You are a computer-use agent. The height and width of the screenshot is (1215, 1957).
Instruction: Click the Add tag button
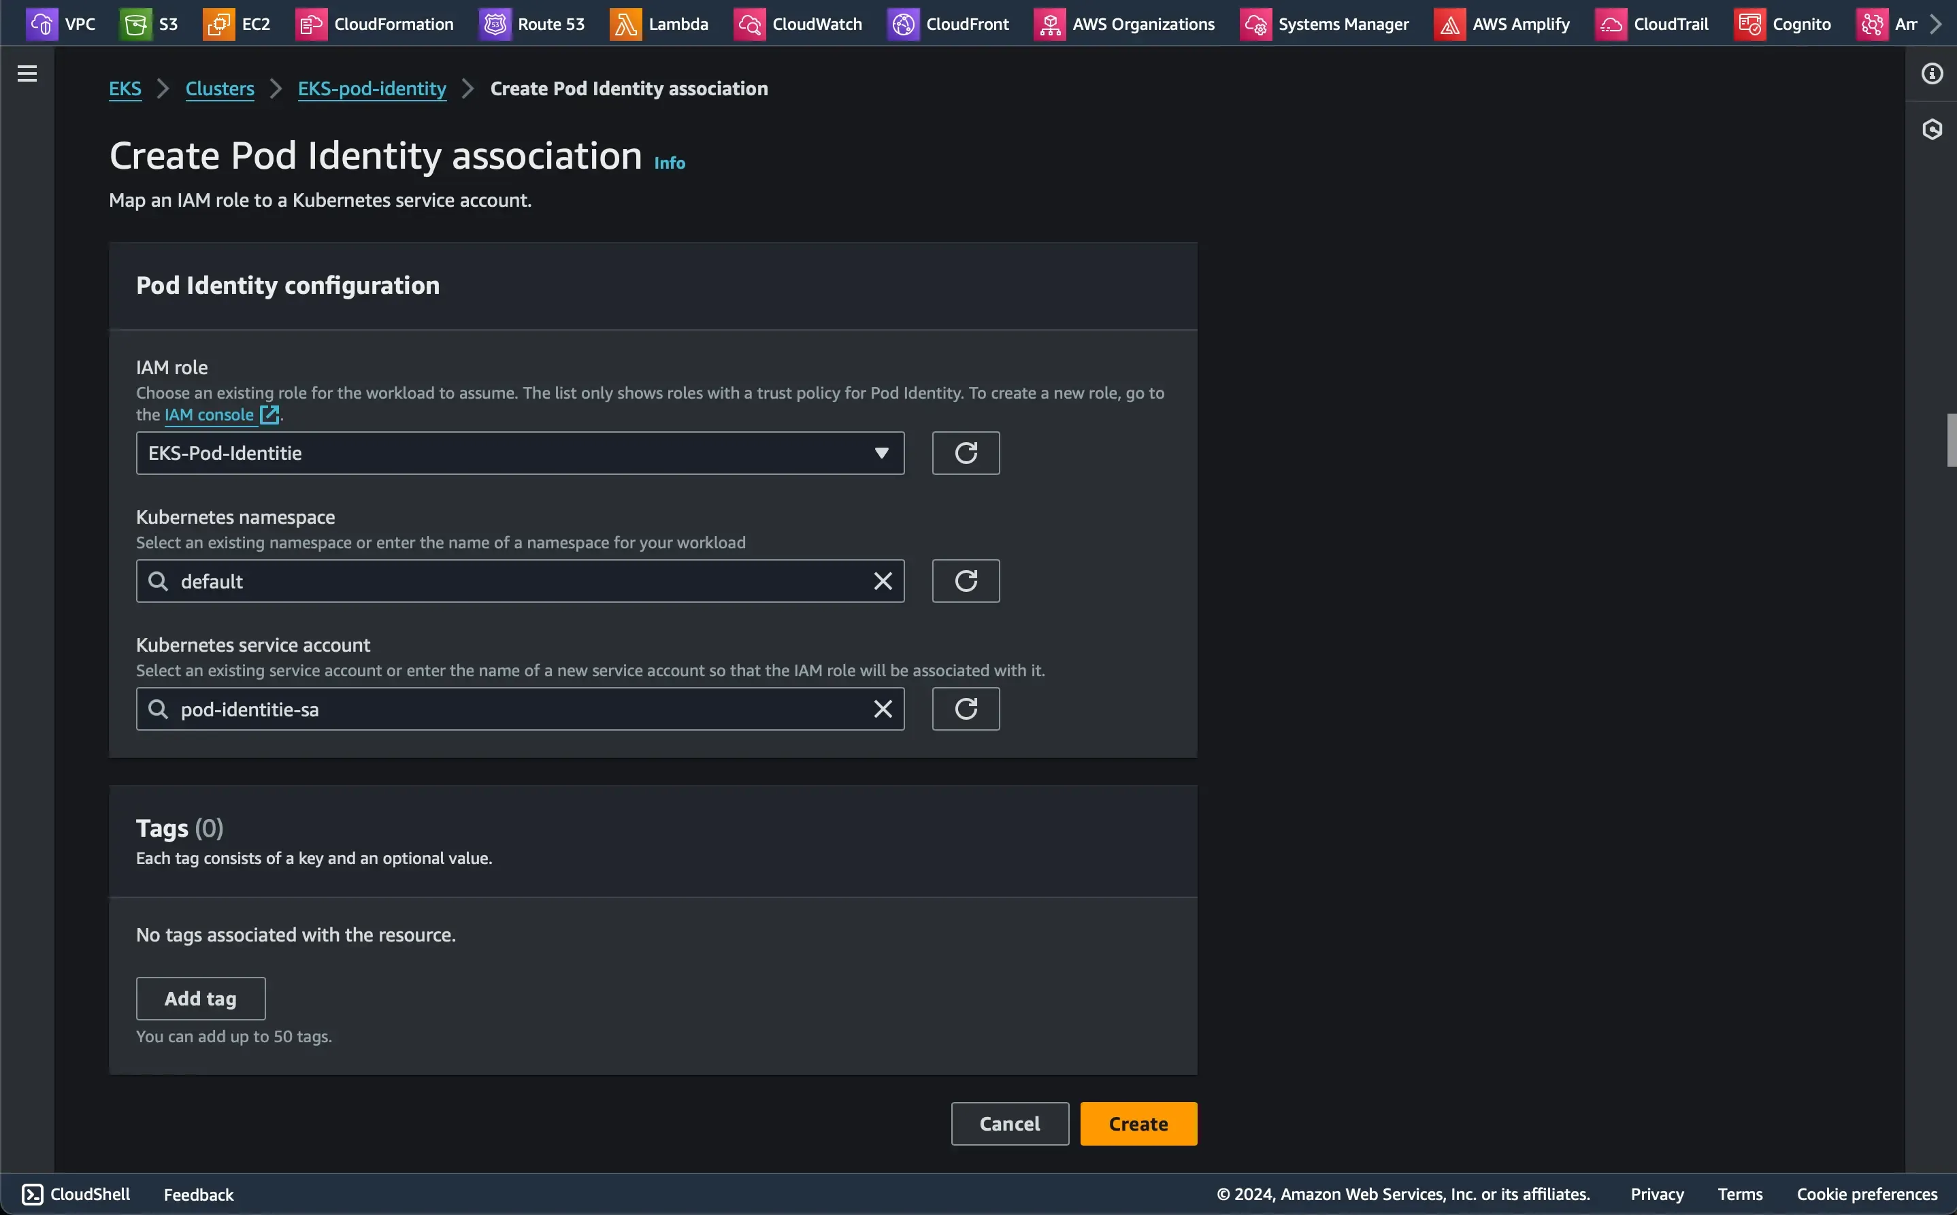(200, 998)
